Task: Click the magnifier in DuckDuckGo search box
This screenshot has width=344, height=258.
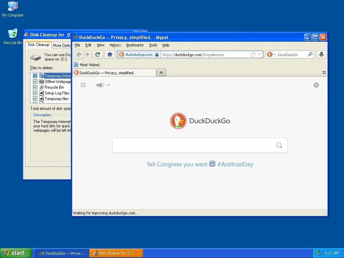Action: (279, 145)
